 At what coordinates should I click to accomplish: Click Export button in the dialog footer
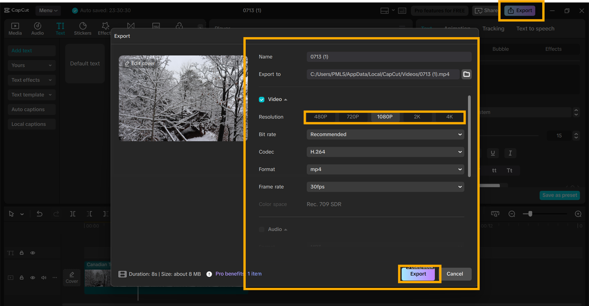tap(418, 274)
